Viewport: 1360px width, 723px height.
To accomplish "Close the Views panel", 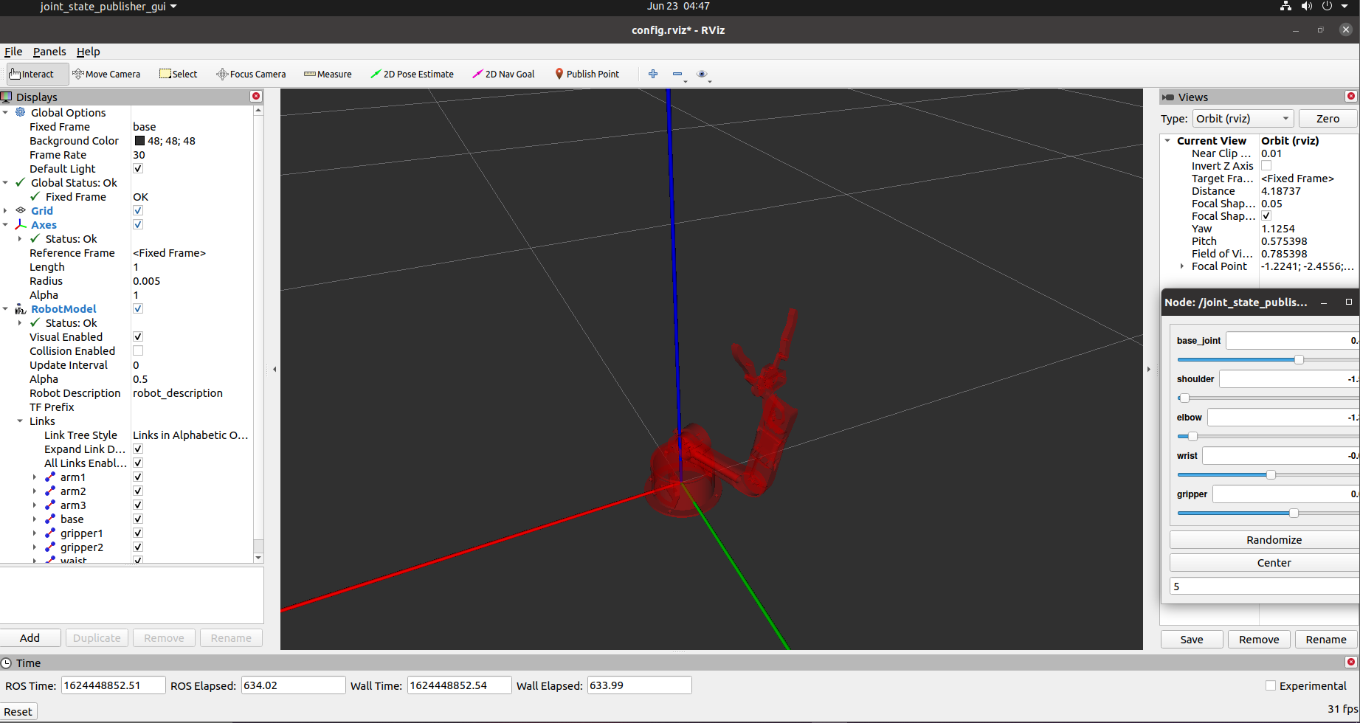I will click(1351, 97).
